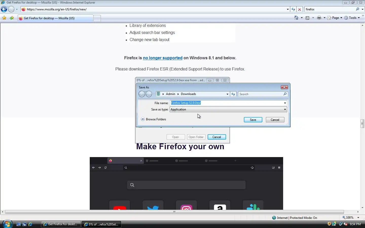Switch to 'Get Firefox for deskt...' taskbar button
This screenshot has width=365, height=228.
click(x=61, y=224)
